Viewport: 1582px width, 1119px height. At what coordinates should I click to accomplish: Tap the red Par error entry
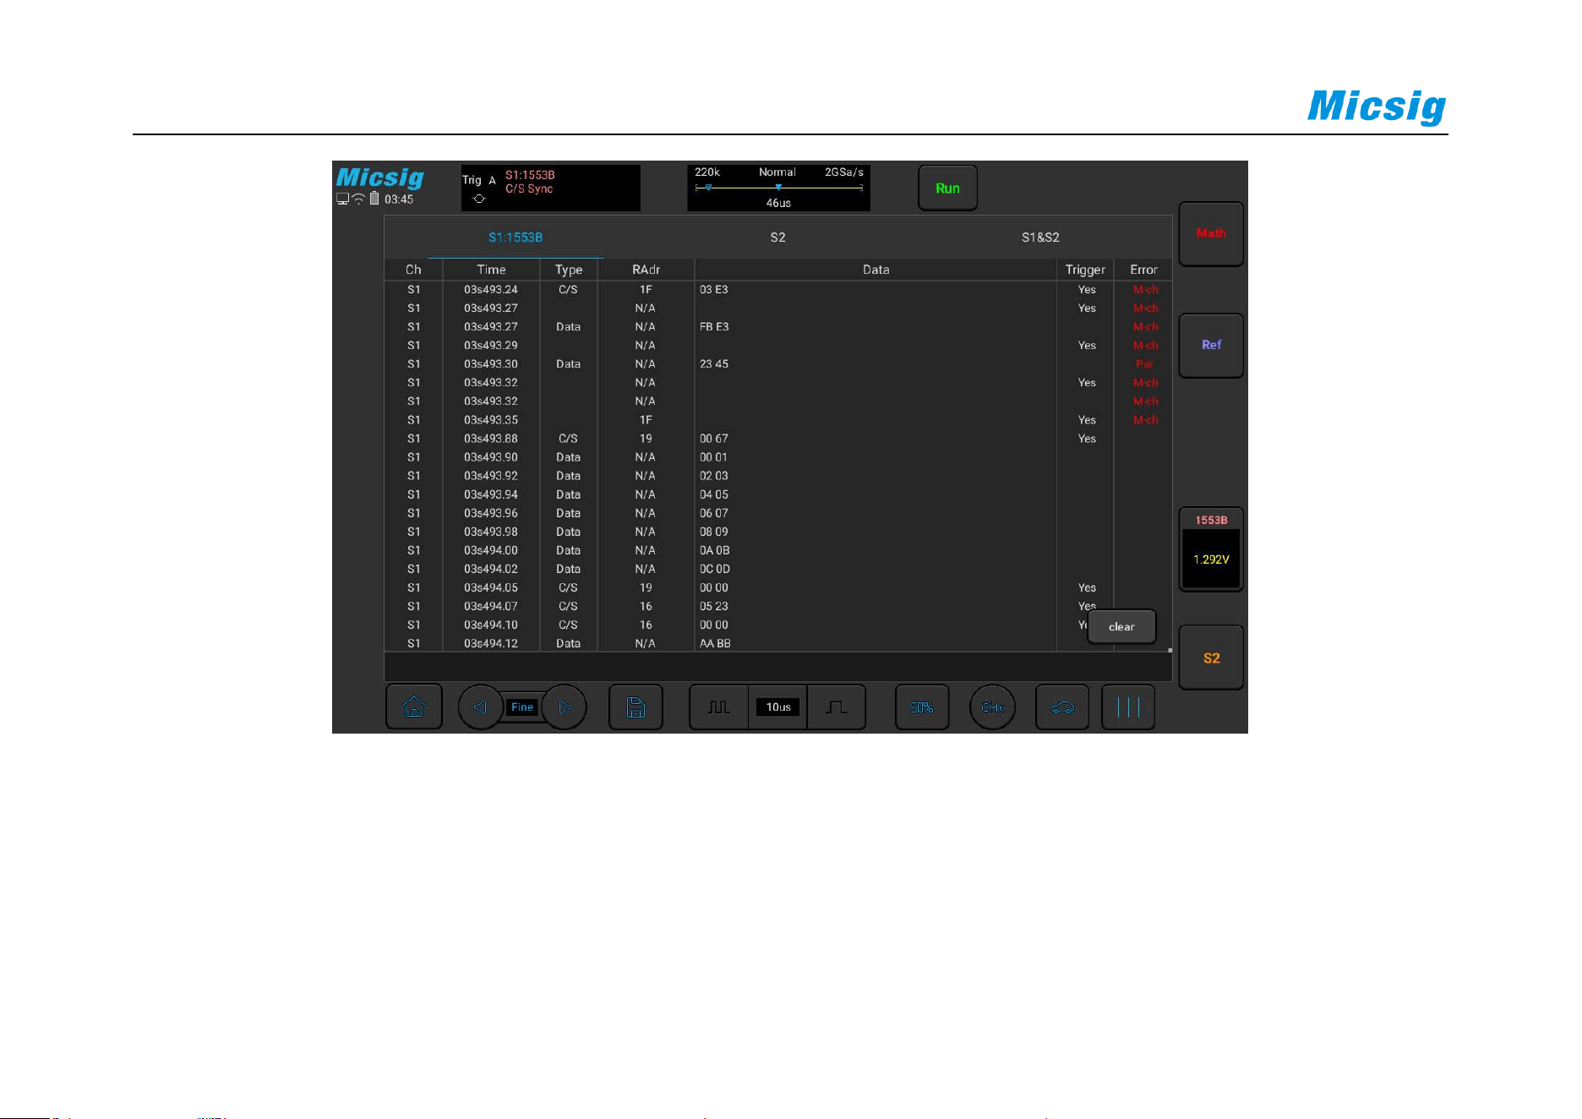1144,364
